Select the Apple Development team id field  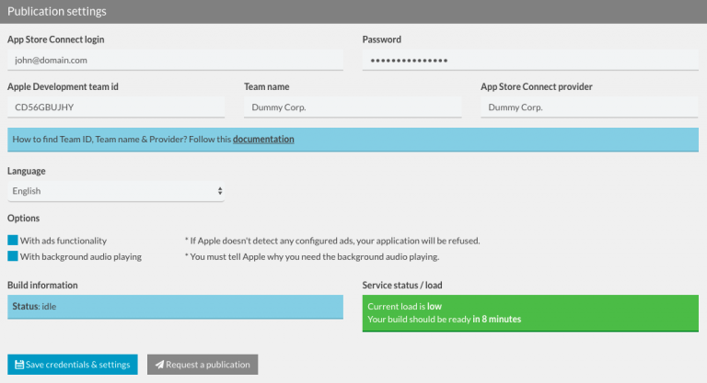coord(116,107)
